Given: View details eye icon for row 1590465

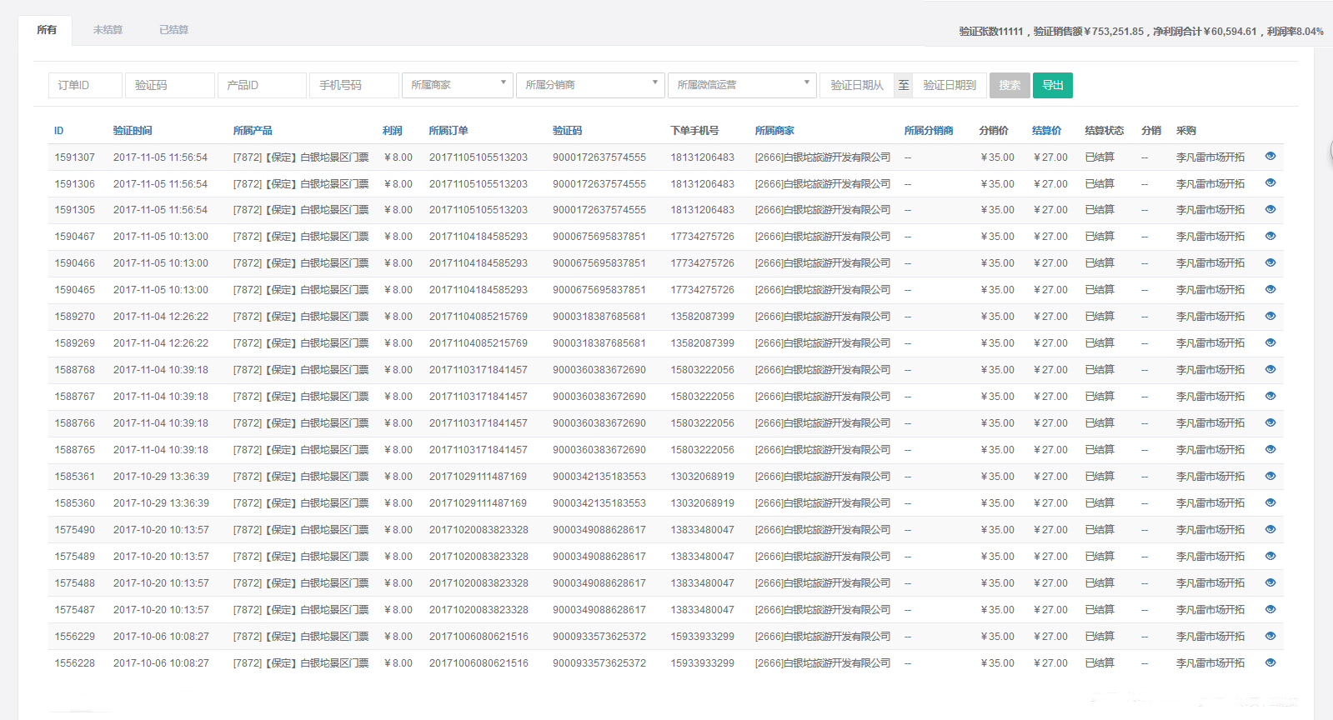Looking at the screenshot, I should click(x=1270, y=289).
